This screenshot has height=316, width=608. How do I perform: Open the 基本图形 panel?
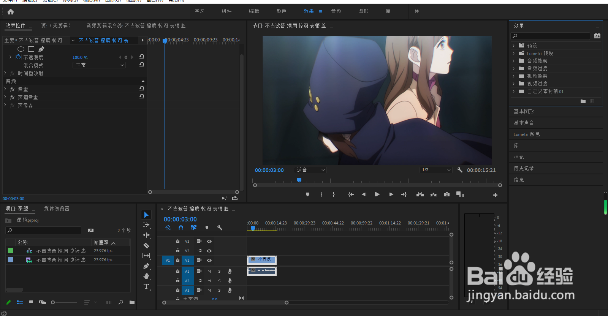click(524, 111)
